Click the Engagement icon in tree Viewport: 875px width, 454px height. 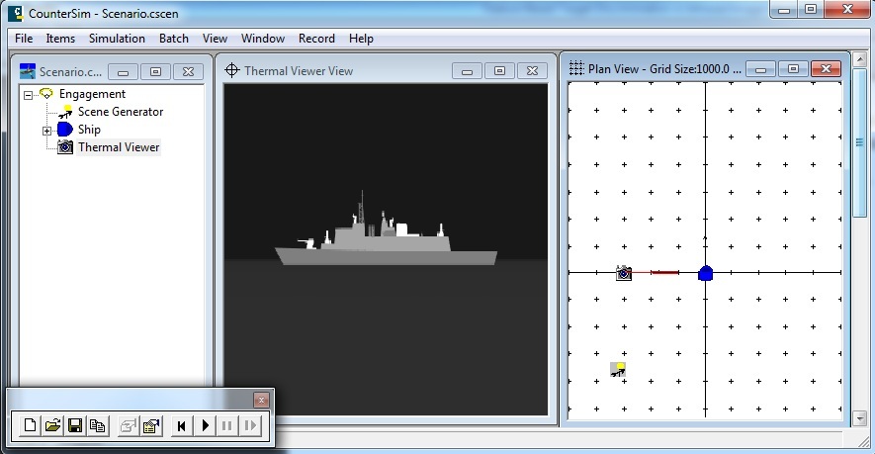coord(45,94)
